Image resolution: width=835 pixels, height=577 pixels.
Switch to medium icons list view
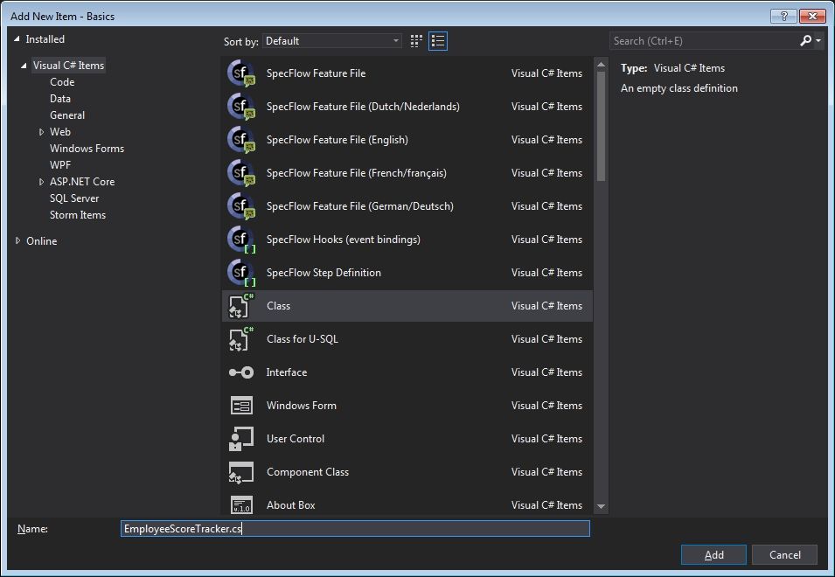(x=438, y=41)
